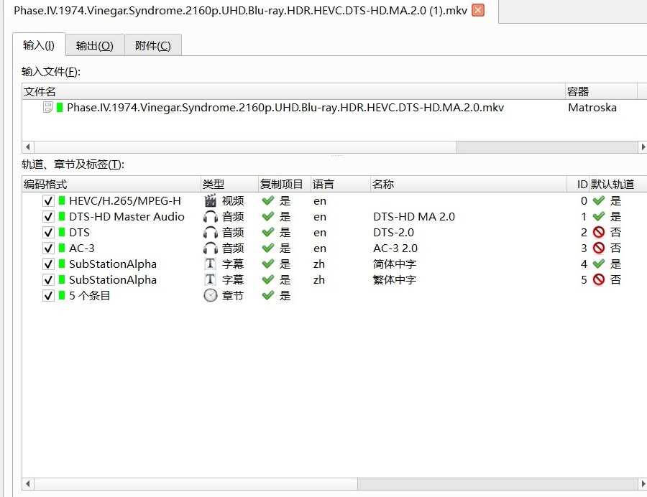The height and width of the screenshot is (497, 647).
Task: Select the source file Phase.IV.1974...MA.2.0.mkv row
Action: 285,108
